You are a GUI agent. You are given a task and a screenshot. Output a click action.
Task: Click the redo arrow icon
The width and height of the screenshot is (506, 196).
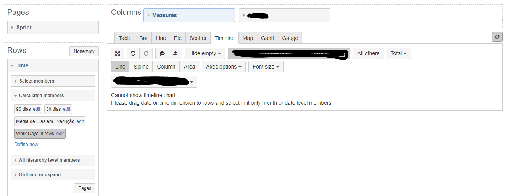click(x=146, y=53)
